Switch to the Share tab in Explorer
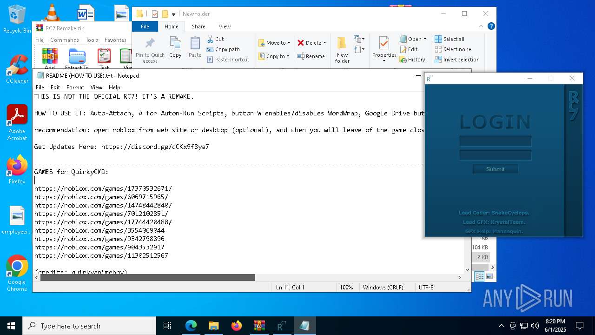The width and height of the screenshot is (595, 335). point(198,27)
